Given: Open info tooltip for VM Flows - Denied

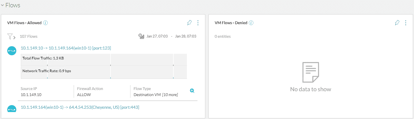Looking at the screenshot, I should tap(251, 23).
